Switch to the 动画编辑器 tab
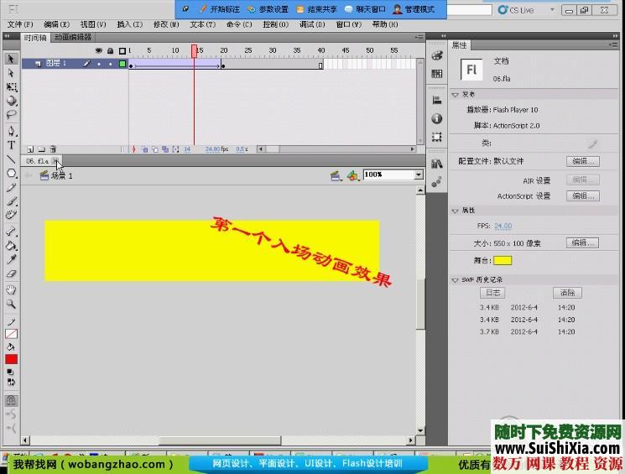Screen dimensions: 625x474 coord(74,37)
